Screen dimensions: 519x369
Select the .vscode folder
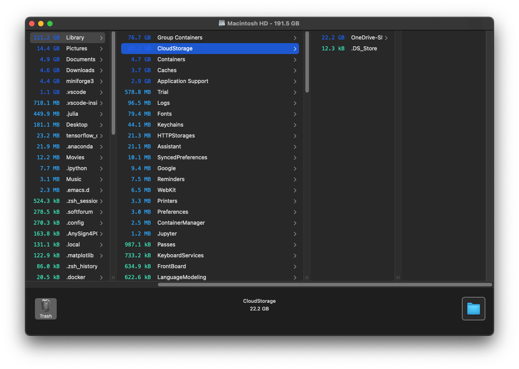(68, 92)
